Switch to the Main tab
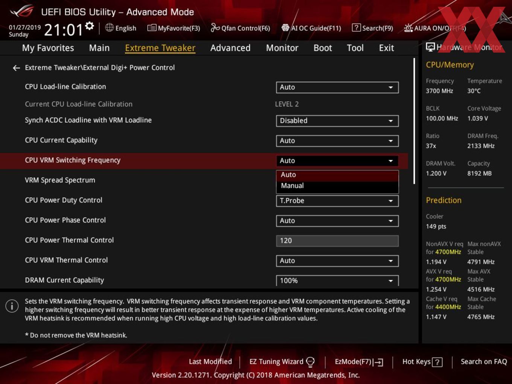 click(99, 48)
